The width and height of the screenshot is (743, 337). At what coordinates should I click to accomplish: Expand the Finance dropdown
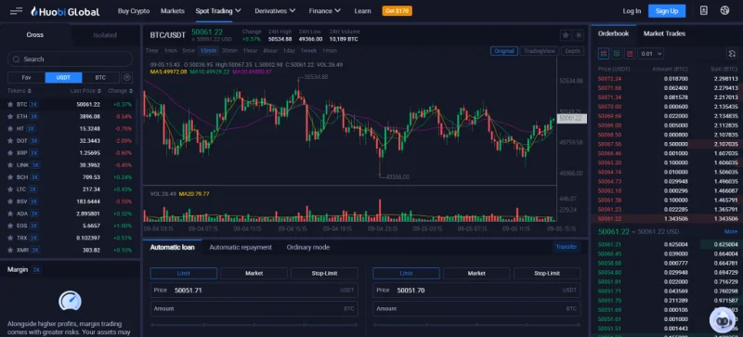coord(324,11)
